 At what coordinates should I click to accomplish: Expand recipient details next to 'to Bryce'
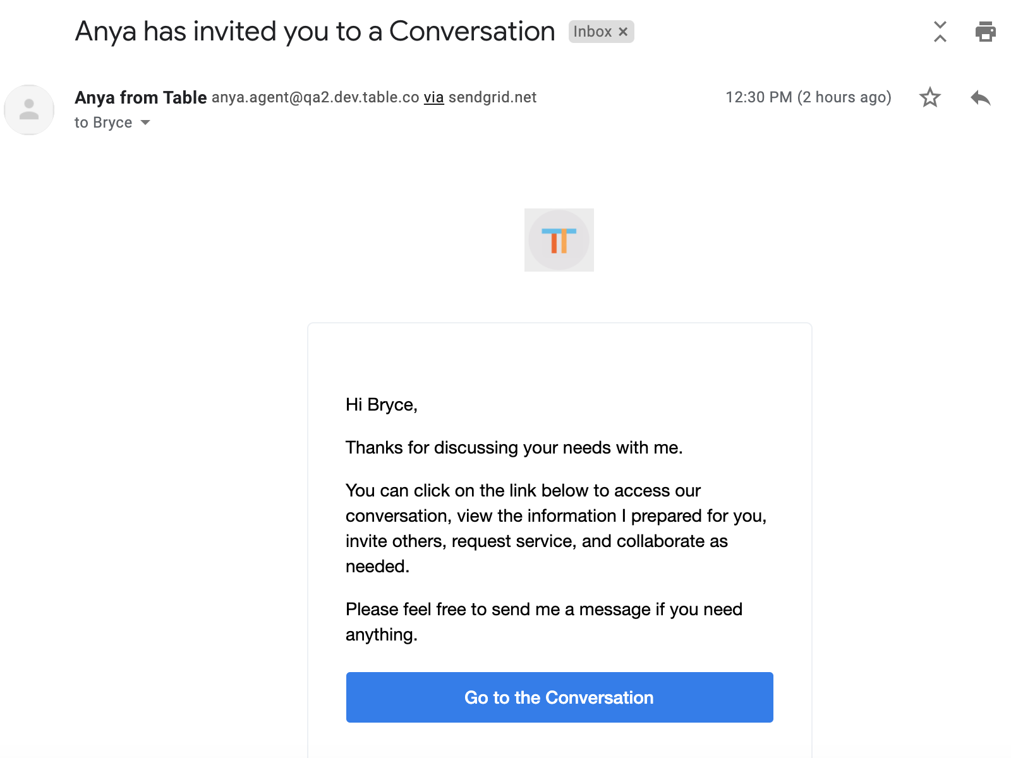[x=145, y=123]
